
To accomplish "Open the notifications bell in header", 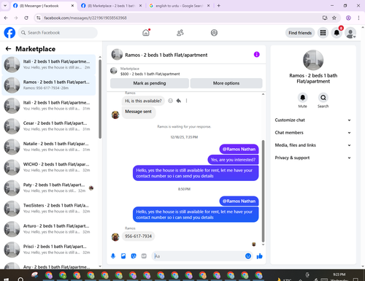I will coord(337,33).
